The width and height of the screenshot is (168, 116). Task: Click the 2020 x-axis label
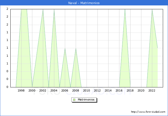coord(141,90)
